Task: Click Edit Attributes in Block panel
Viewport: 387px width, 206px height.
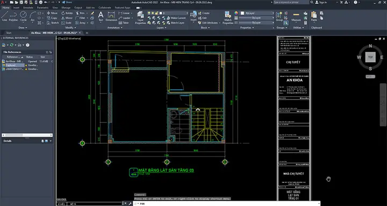Action: (x=208, y=23)
